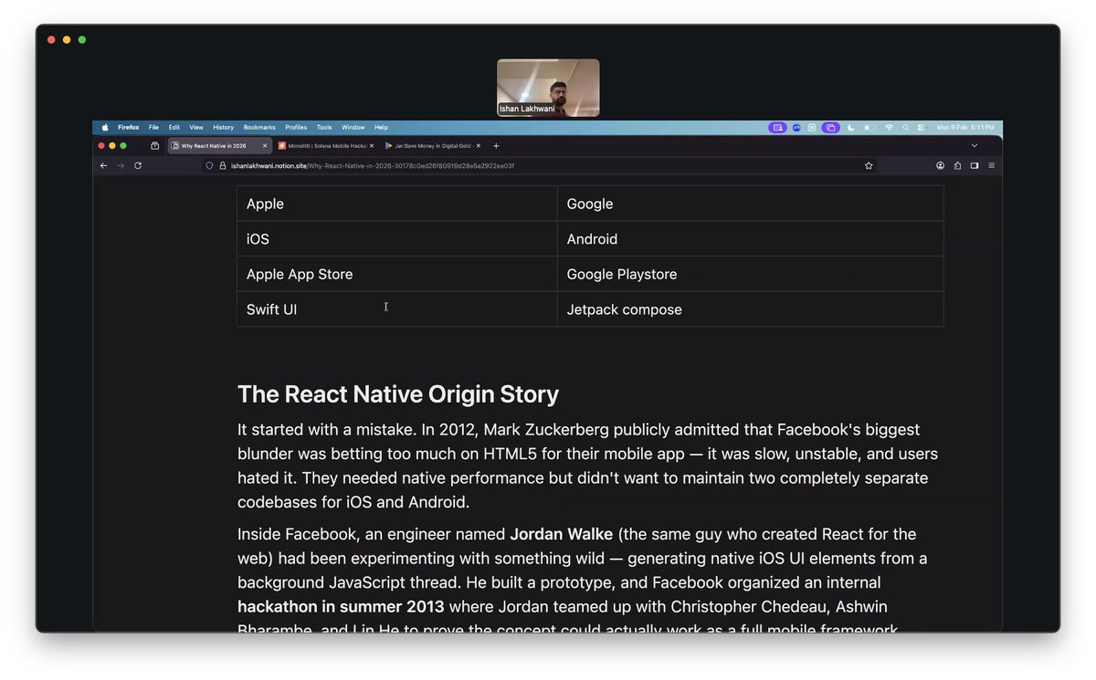Click the Apple menu icon
Viewport: 1096px width, 680px height.
(x=104, y=128)
